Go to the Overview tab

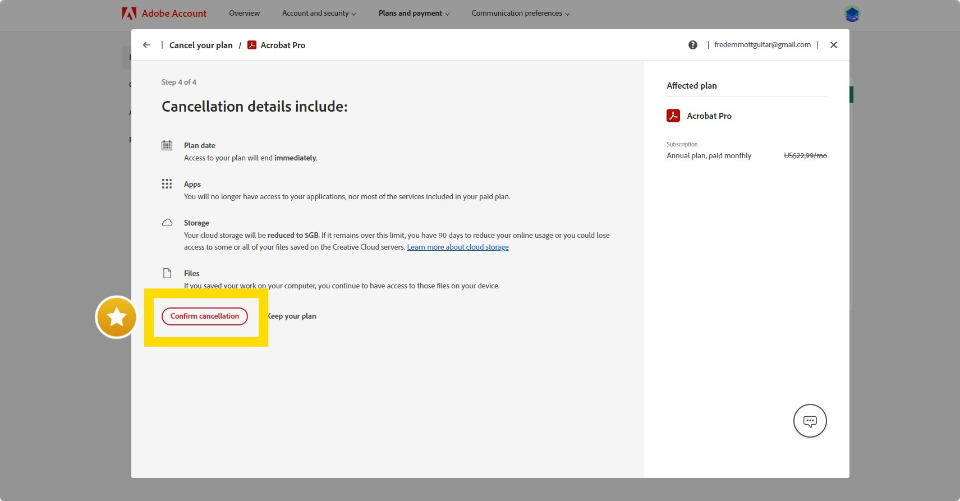click(x=244, y=13)
